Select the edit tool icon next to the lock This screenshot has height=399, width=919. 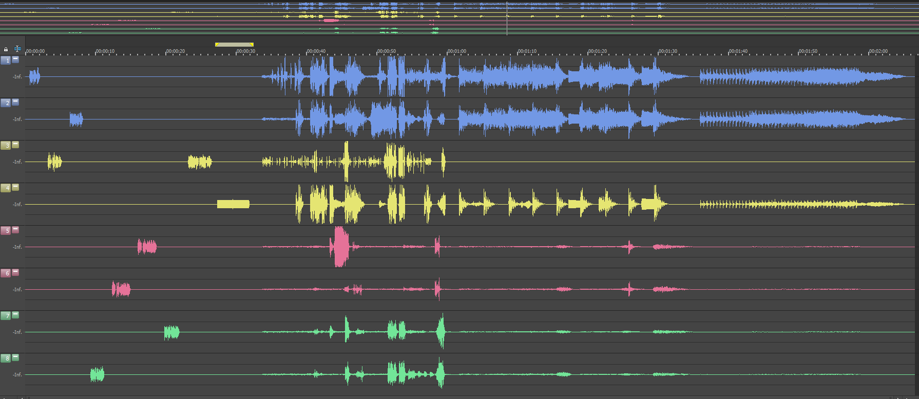[x=17, y=49]
